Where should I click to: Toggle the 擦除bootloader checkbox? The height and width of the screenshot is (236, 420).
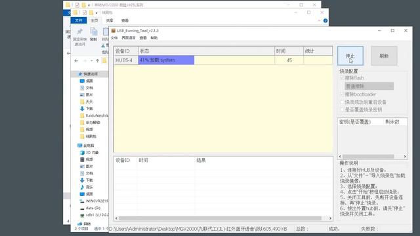[342, 94]
